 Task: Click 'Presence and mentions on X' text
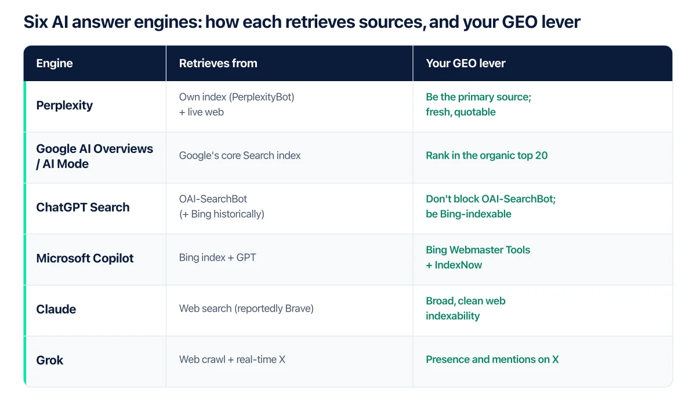pyautogui.click(x=492, y=360)
